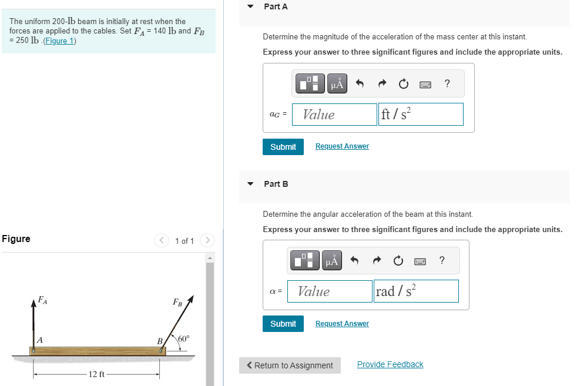Advance to the next figure
Image resolution: width=577 pixels, height=386 pixels.
point(207,240)
